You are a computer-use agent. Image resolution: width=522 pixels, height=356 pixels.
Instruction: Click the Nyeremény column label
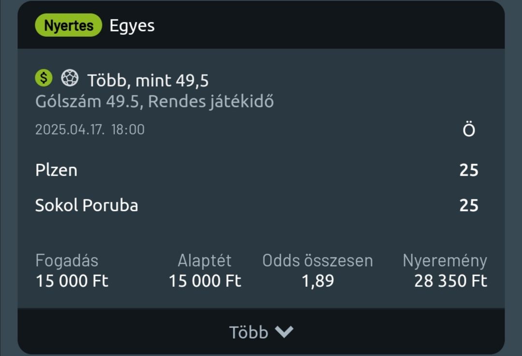pos(445,261)
